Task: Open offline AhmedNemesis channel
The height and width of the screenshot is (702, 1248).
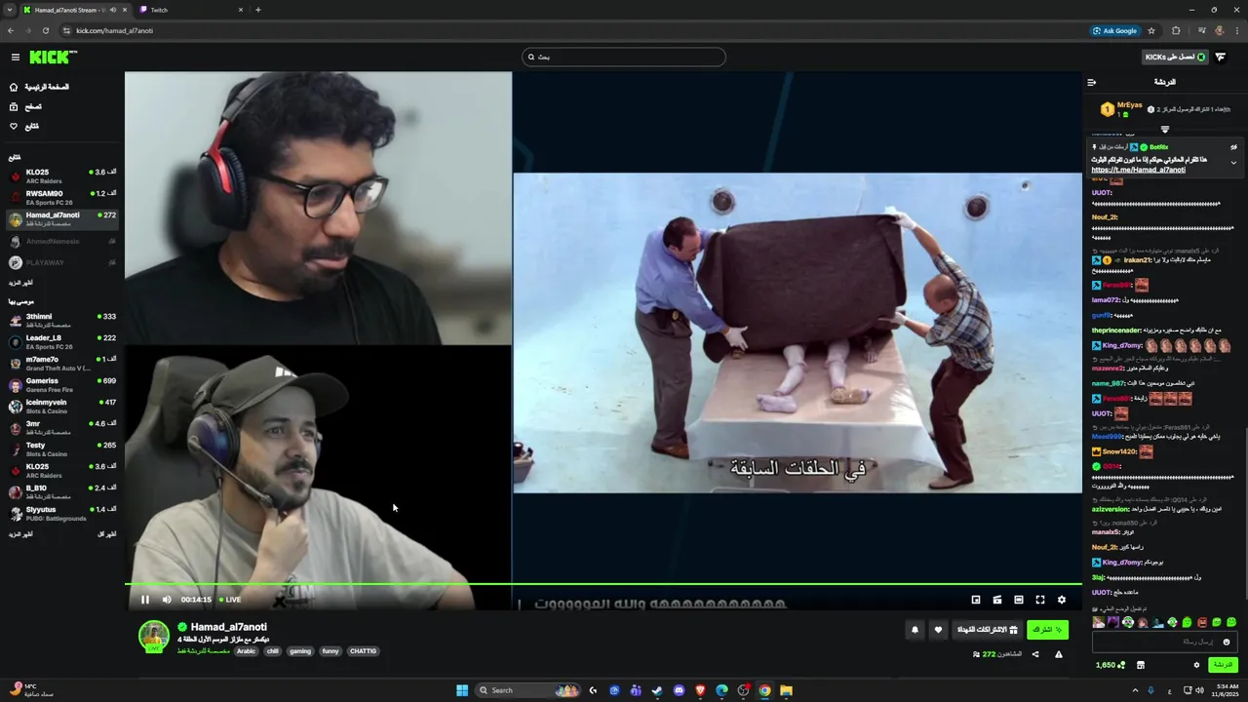Action: tap(62, 241)
